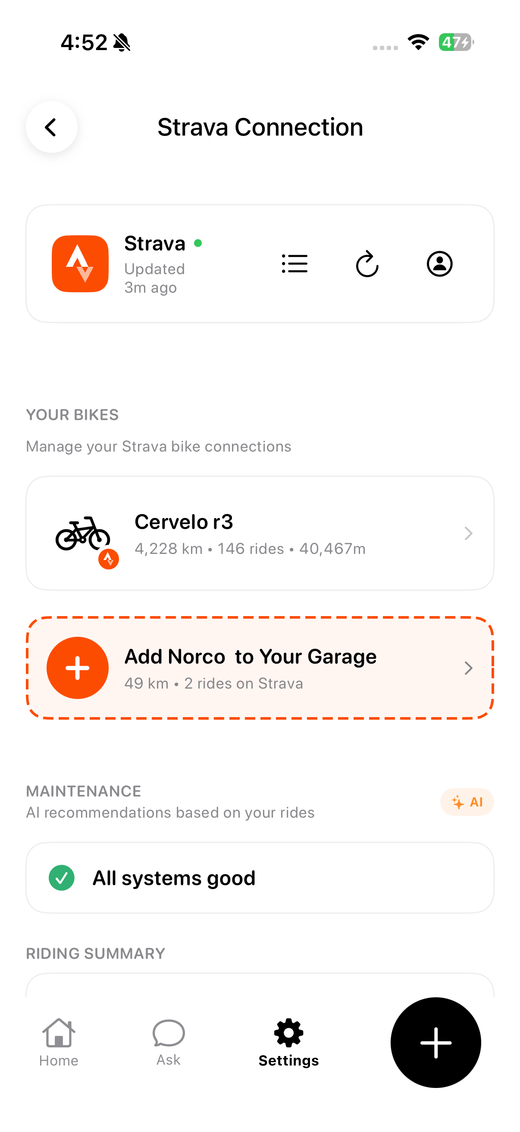Image resolution: width=520 pixels, height=1132 pixels.
Task: Open the All systems good maintenance card
Action: [x=260, y=877]
